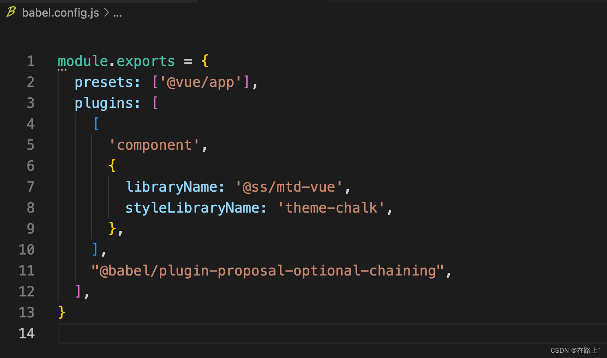This screenshot has height=358, width=607.
Task: Click the yellow opening brace on line 6
Action: click(113, 166)
